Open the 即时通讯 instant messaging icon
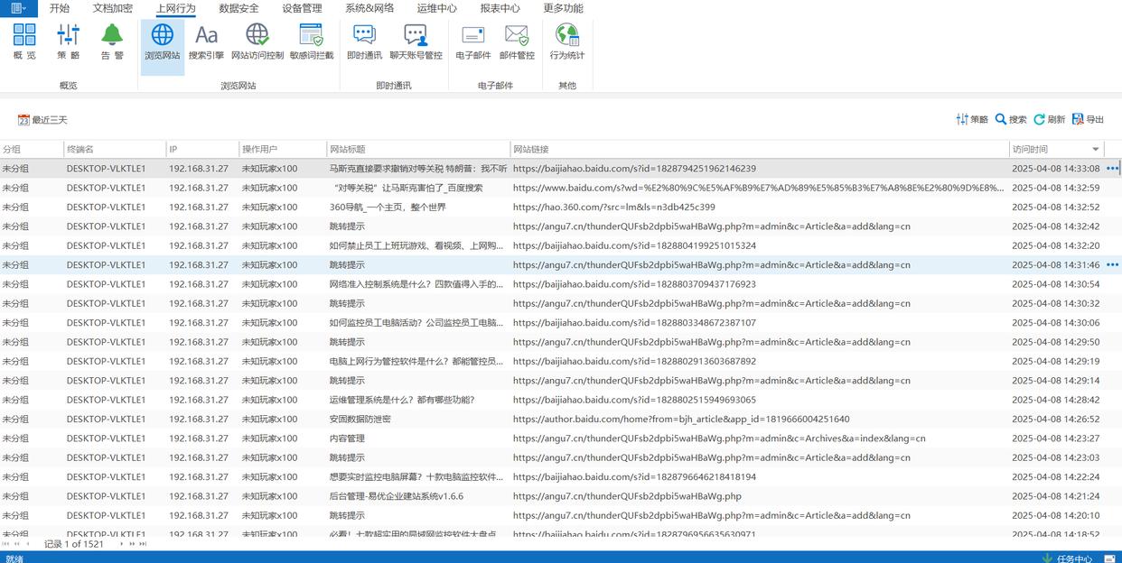Viewport: 1122px width, 563px height. 364,42
